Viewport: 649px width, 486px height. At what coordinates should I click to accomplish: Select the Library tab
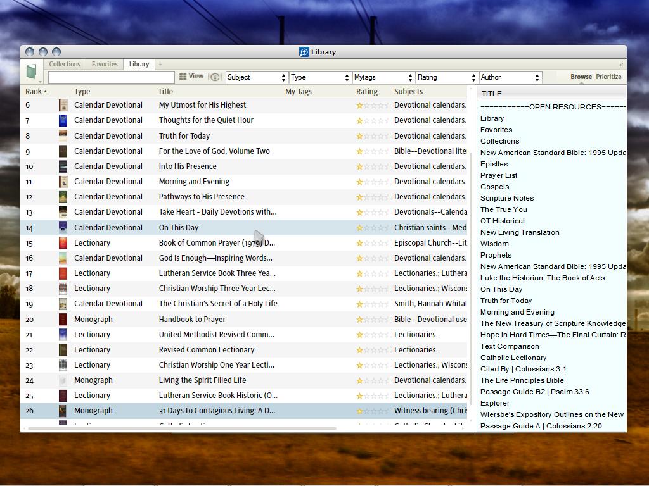(139, 64)
